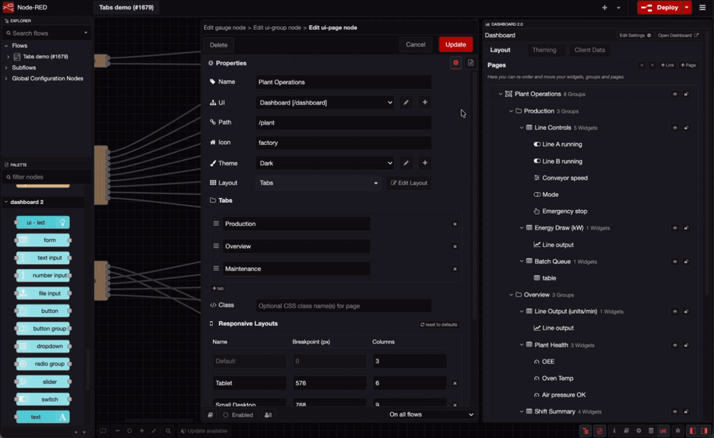Reset responsive layouts to defaults
714x438 pixels.
[439, 325]
